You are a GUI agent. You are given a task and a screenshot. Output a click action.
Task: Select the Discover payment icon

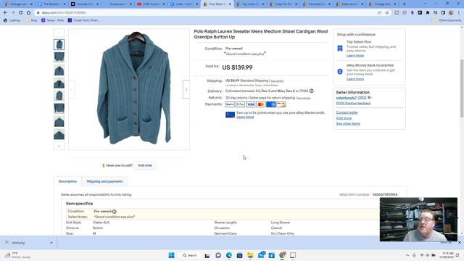(281, 104)
